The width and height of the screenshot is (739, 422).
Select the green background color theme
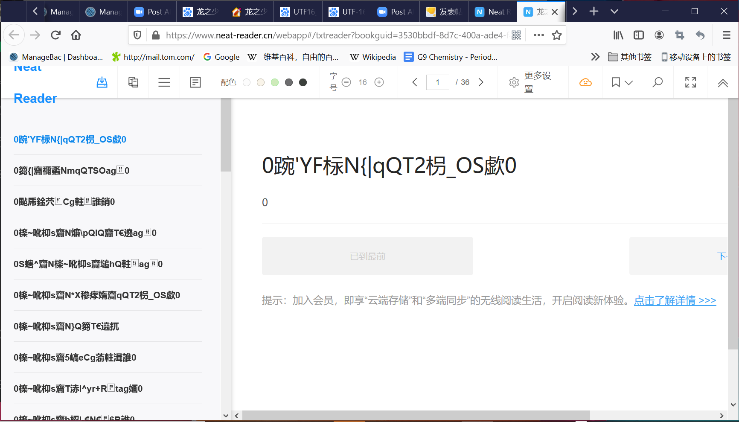pos(275,82)
